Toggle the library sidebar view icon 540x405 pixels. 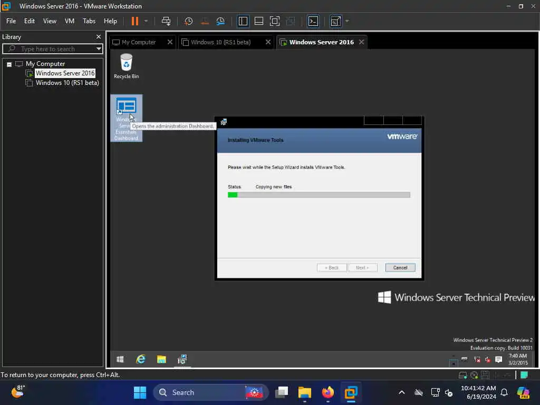point(243,21)
